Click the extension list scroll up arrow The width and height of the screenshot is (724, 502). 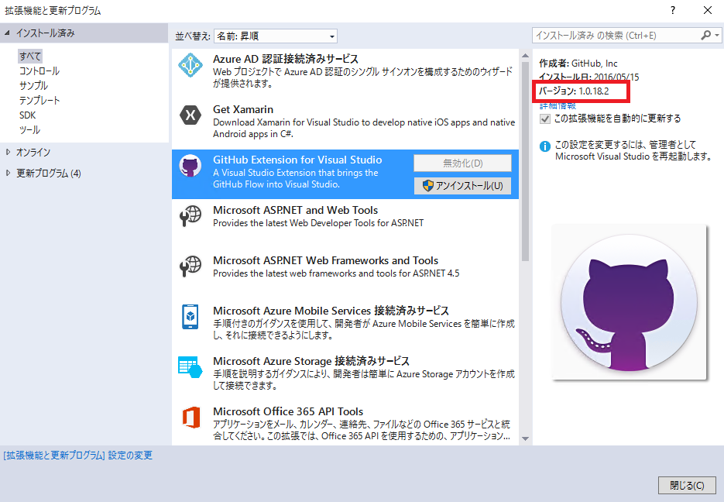tap(526, 56)
